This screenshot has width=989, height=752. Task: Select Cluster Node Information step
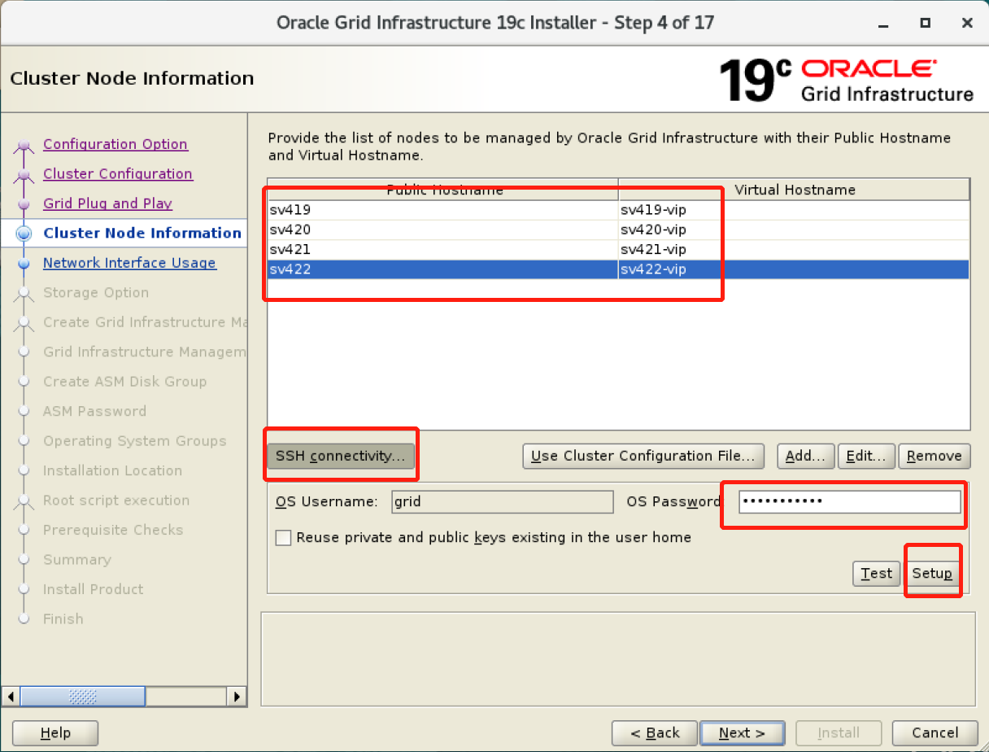(x=142, y=233)
